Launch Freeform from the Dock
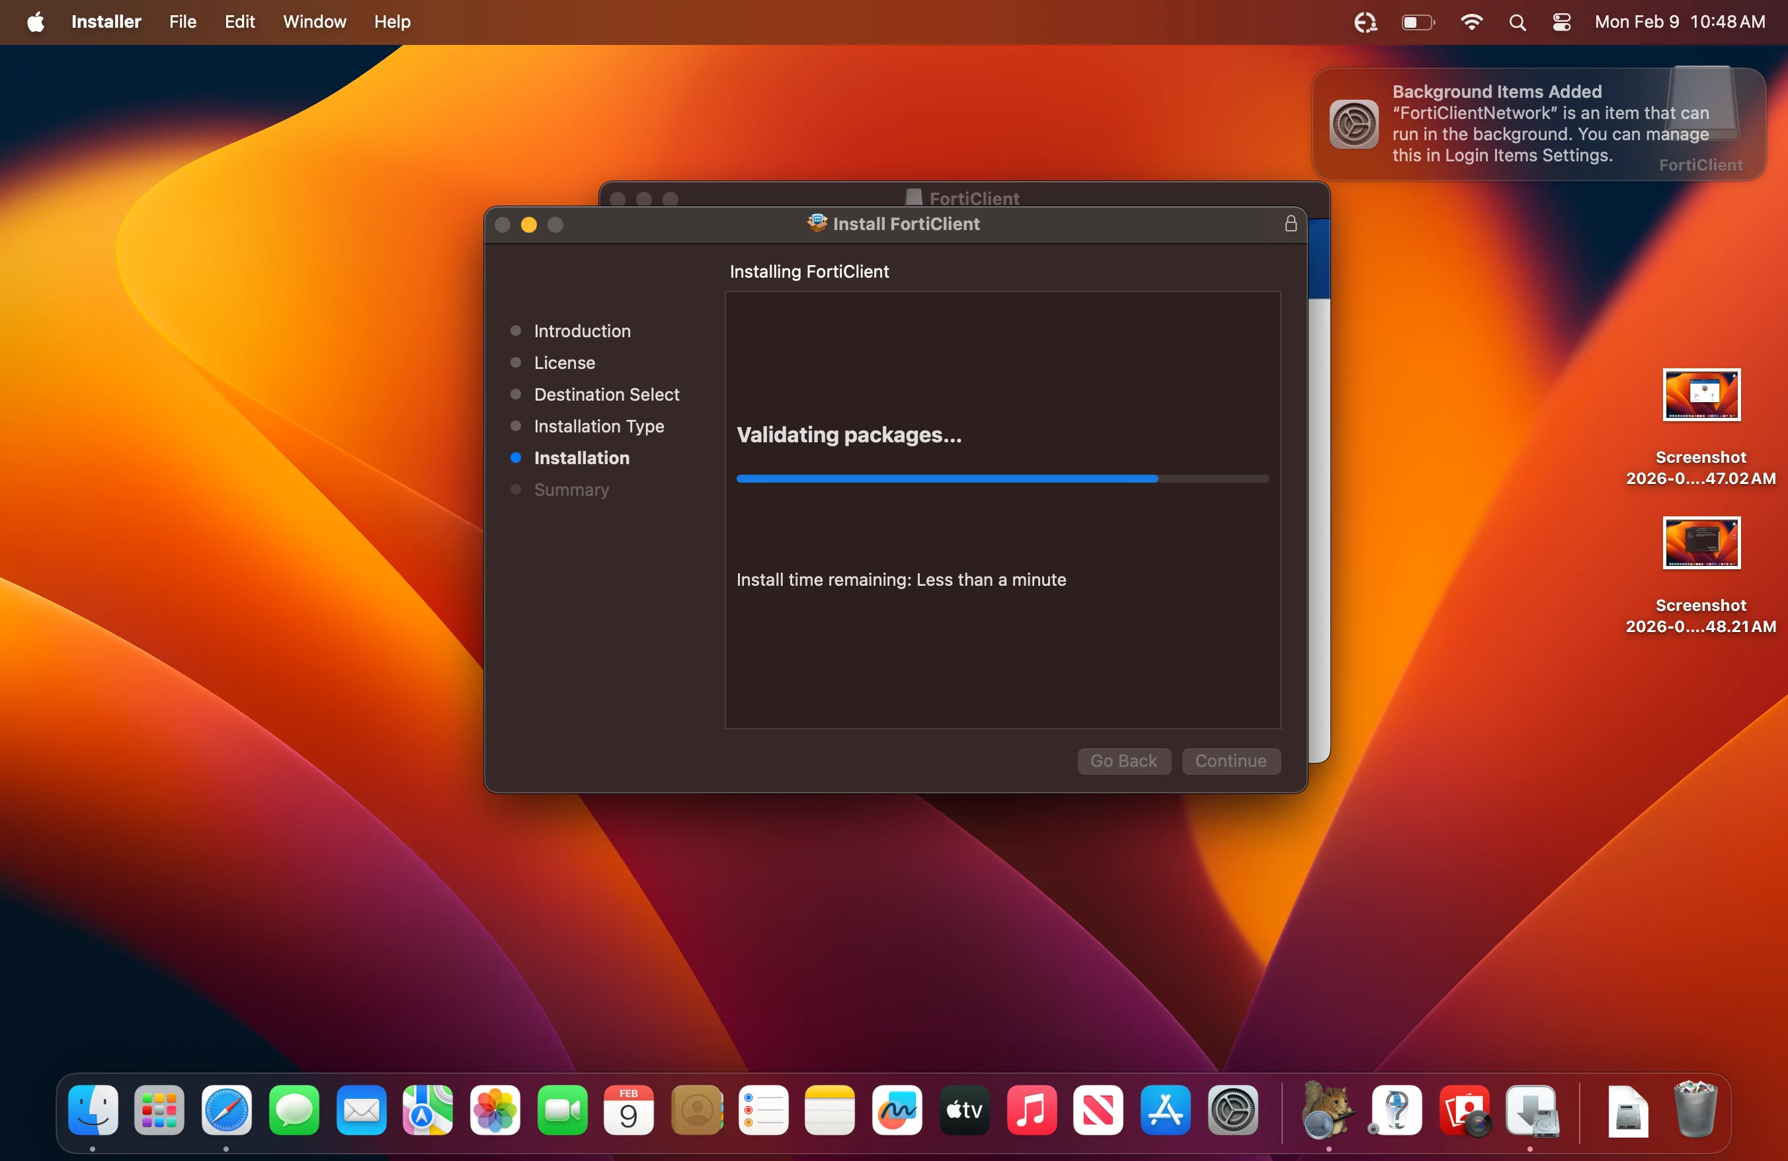The width and height of the screenshot is (1788, 1161). tap(897, 1110)
